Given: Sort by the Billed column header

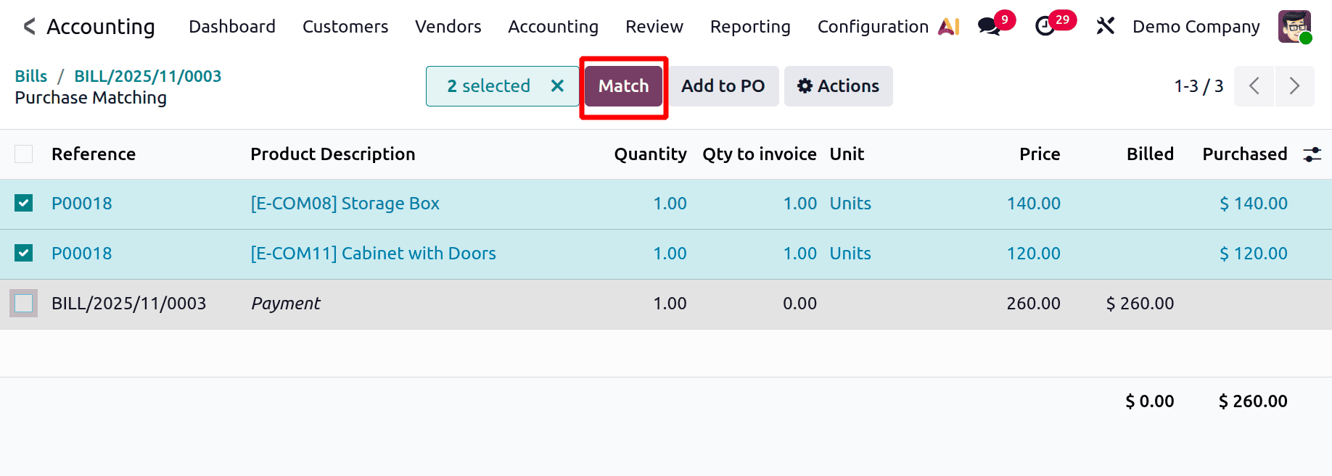Looking at the screenshot, I should [x=1150, y=154].
